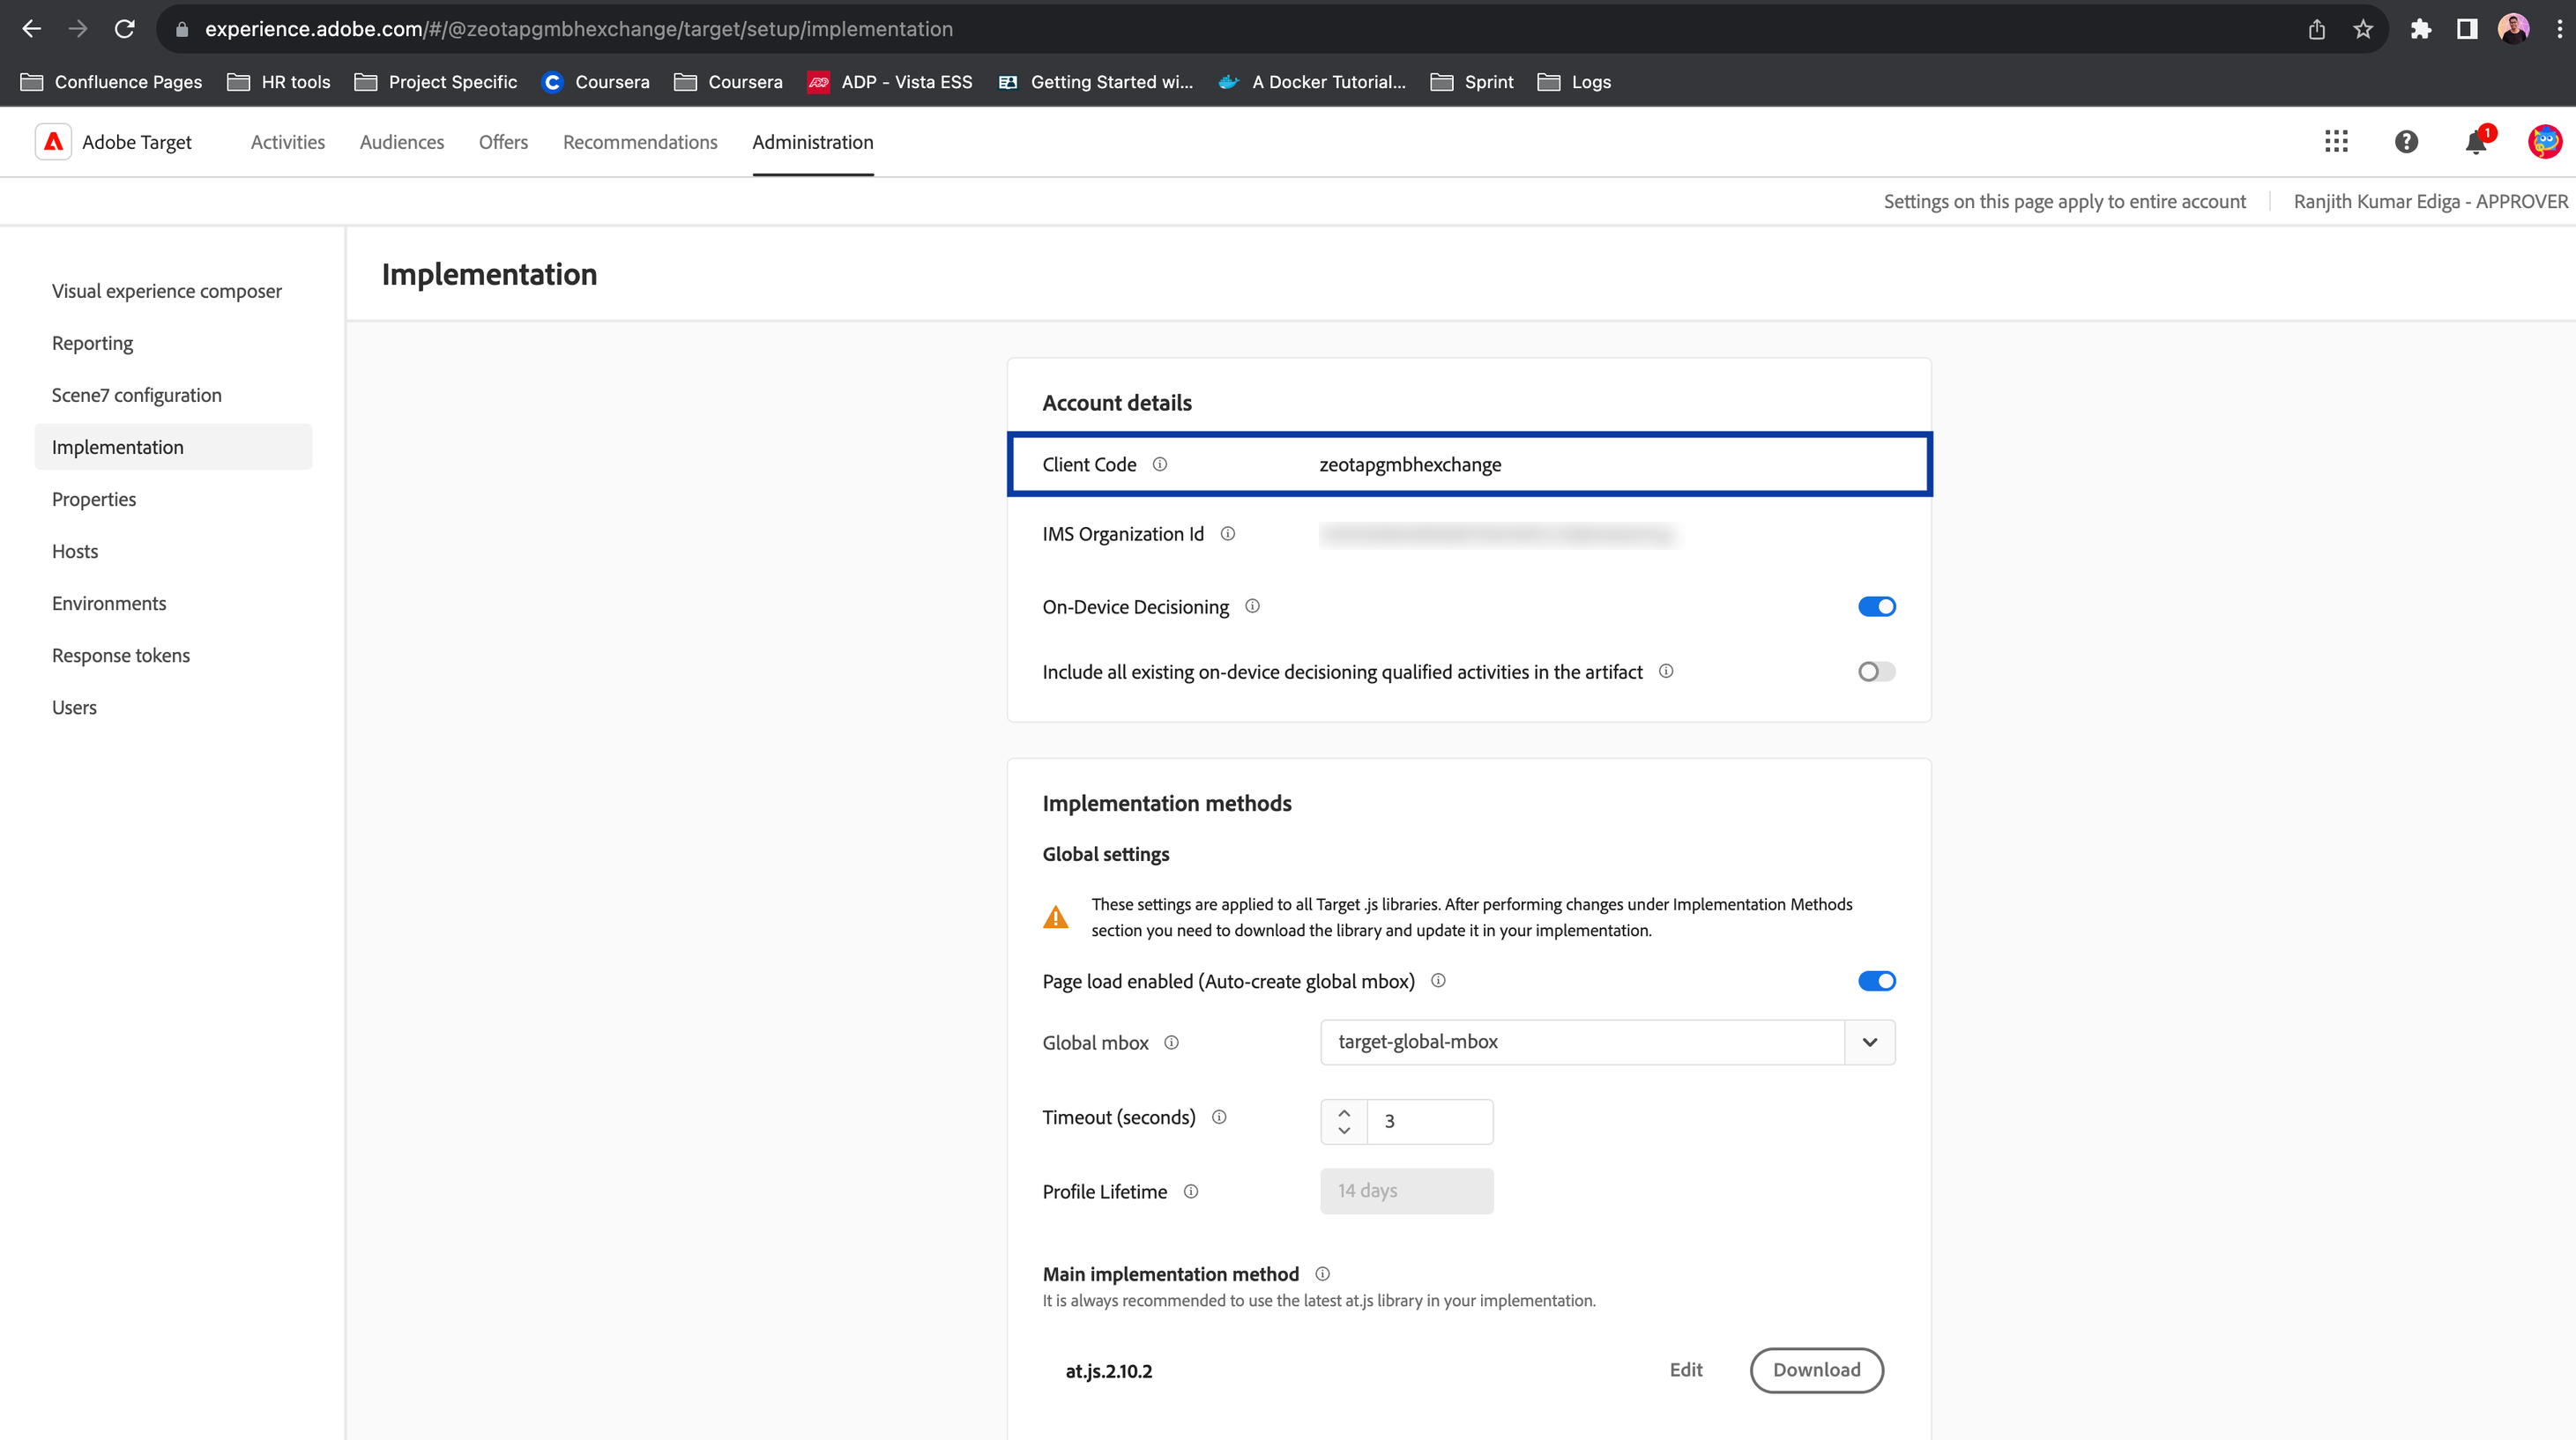The height and width of the screenshot is (1440, 2576).
Task: Click info icon next to Global mbox
Action: click(x=1172, y=1043)
